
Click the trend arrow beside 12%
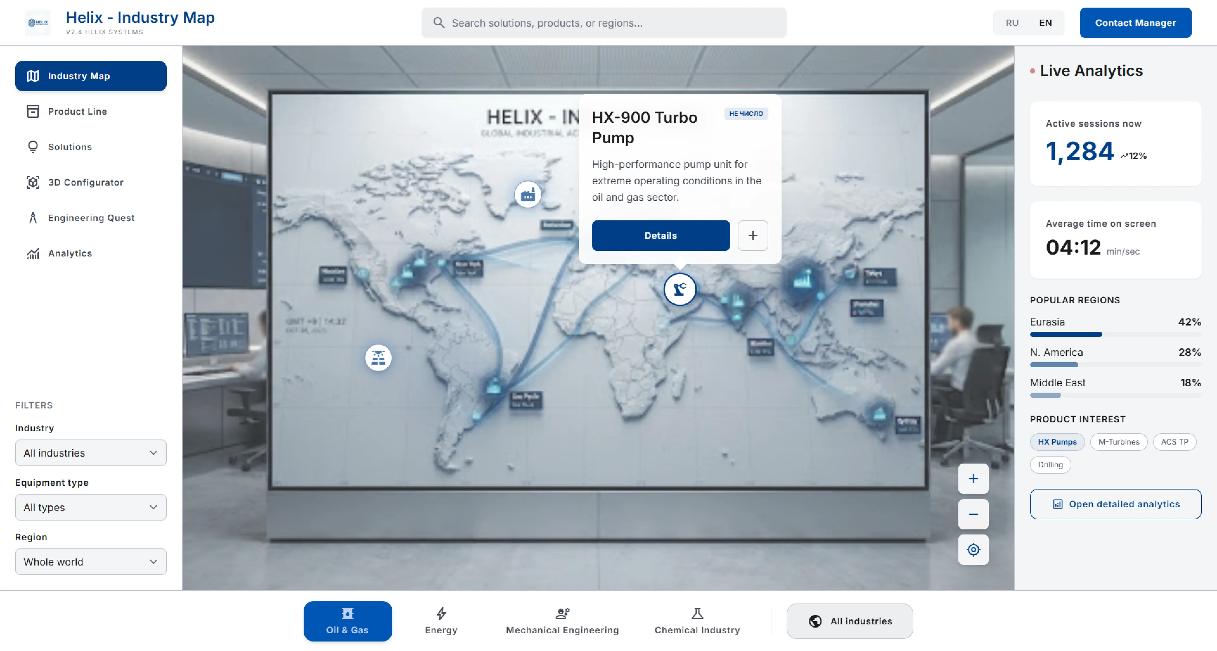[1124, 156]
